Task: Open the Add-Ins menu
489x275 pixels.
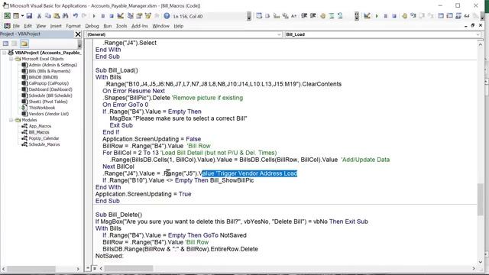Action: 139,26
